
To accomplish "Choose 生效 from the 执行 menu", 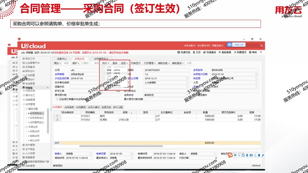I will coord(109,73).
